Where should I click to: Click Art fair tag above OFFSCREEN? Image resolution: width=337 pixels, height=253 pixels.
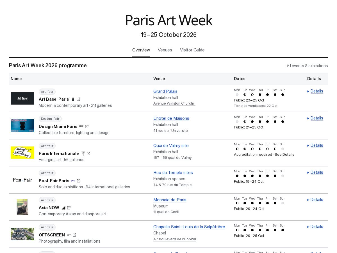47,227
